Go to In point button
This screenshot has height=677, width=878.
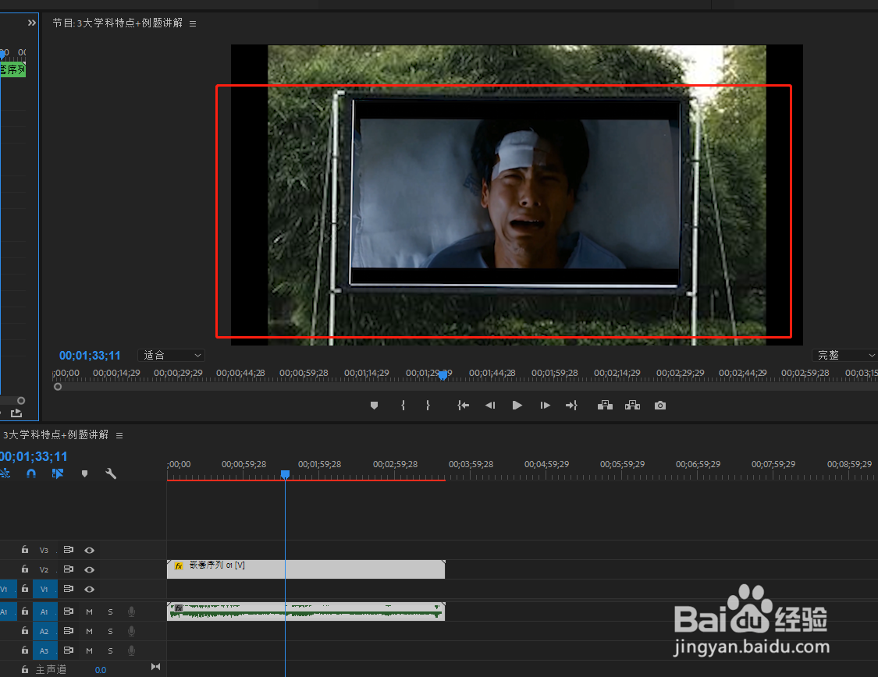[463, 406]
